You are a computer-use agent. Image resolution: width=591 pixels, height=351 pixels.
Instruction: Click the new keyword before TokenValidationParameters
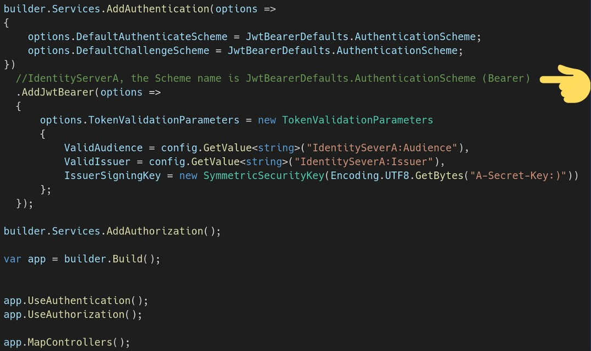coord(267,120)
